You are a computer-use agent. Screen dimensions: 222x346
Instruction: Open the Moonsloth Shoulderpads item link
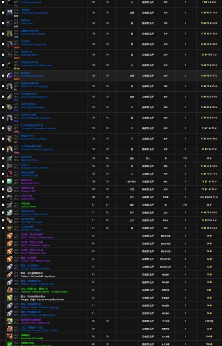34,13
